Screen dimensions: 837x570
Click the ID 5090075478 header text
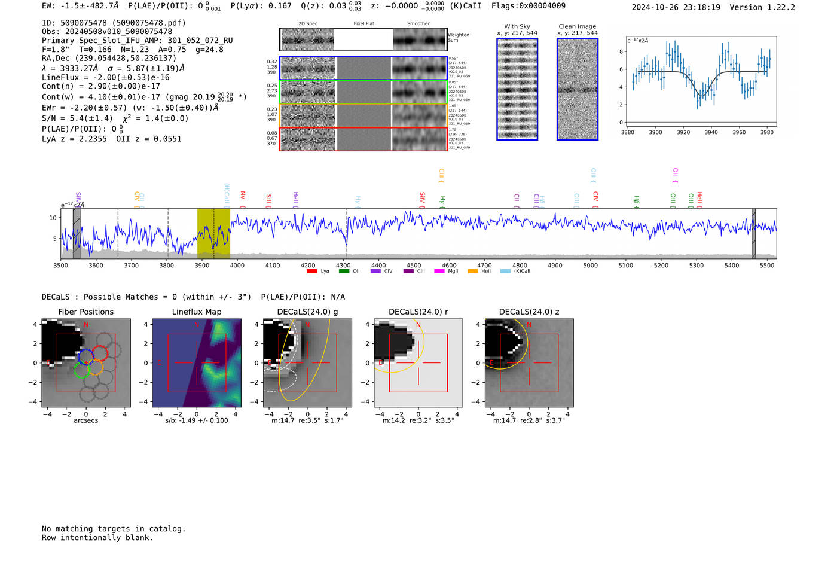(114, 23)
